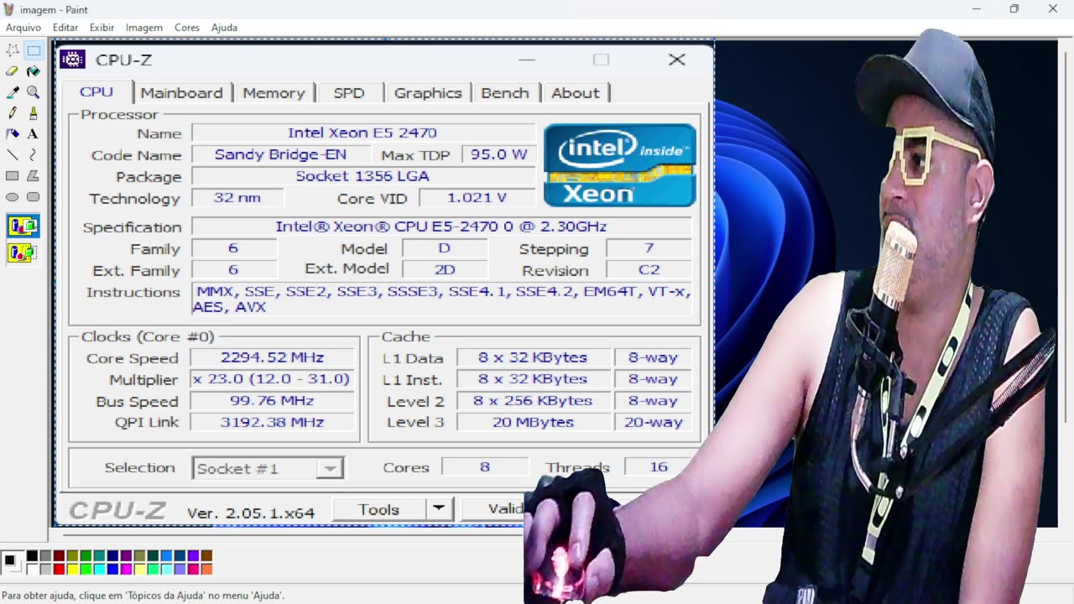Screen dimensions: 1074x604
Task: Open the Exibir menu
Action: coord(102,28)
